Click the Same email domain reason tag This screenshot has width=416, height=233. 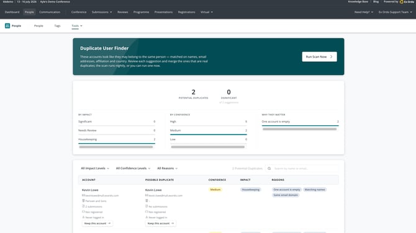(x=286, y=195)
